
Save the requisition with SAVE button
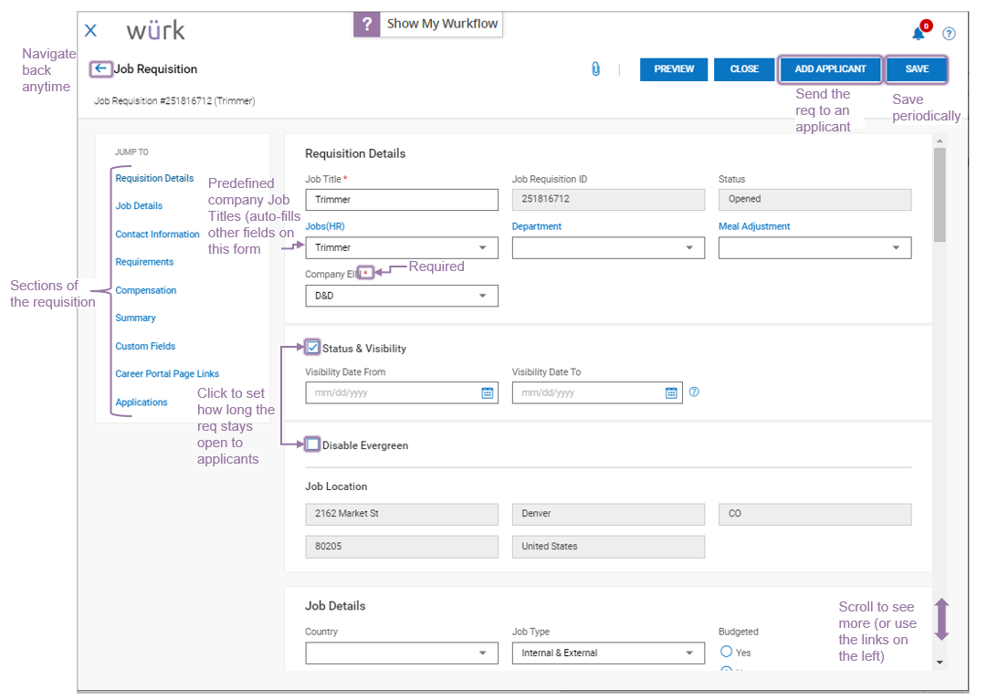click(x=917, y=69)
